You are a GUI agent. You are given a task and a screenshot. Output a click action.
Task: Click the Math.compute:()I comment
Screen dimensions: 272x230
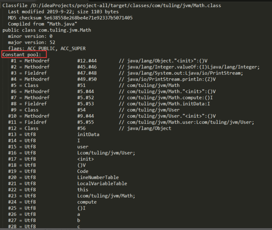coord(170,98)
